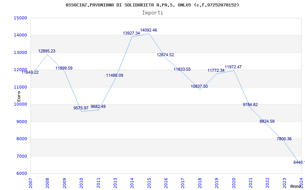Click the x-axis year 2019

pos(217,183)
